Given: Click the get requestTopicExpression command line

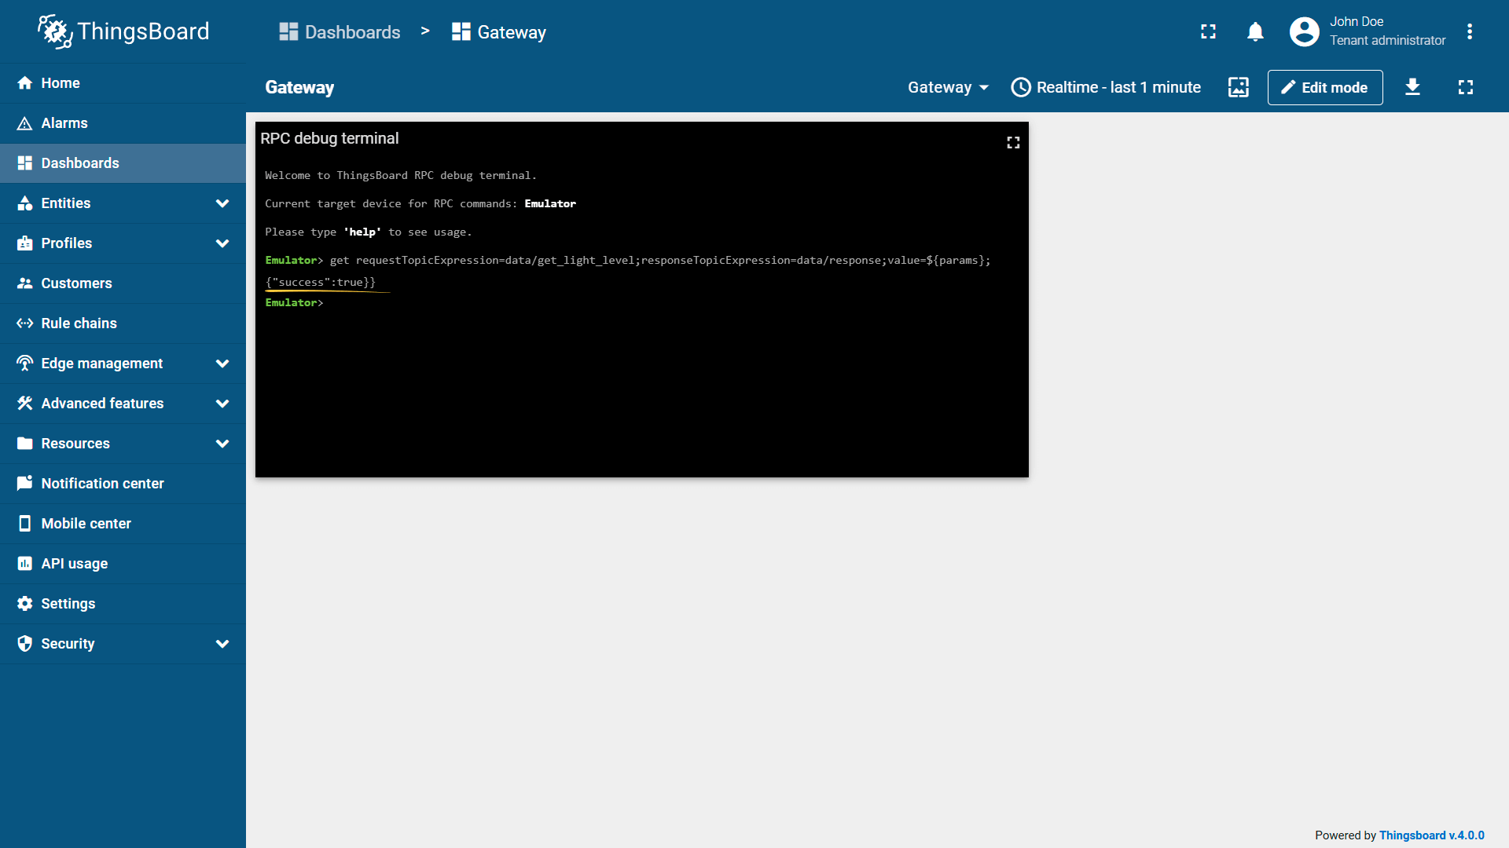Looking at the screenshot, I should (660, 261).
